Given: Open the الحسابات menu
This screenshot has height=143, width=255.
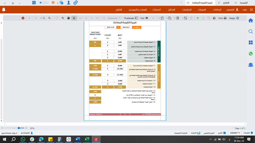Looking at the screenshot, I should tap(156, 10).
